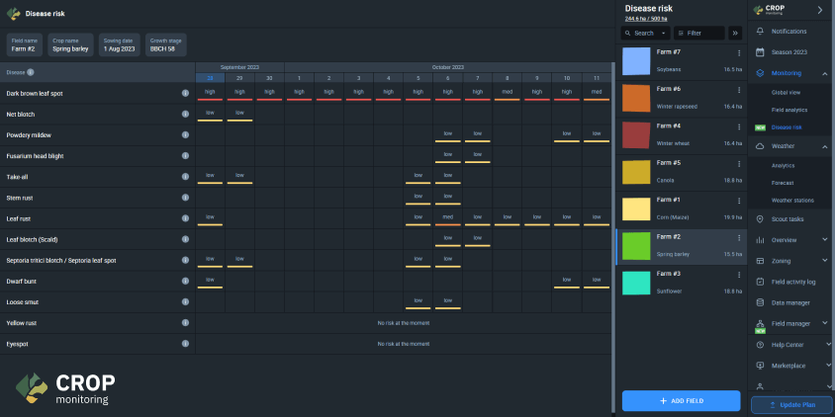The image size is (835, 417).
Task: Open three-dot menu for Farm #2
Action: point(739,238)
